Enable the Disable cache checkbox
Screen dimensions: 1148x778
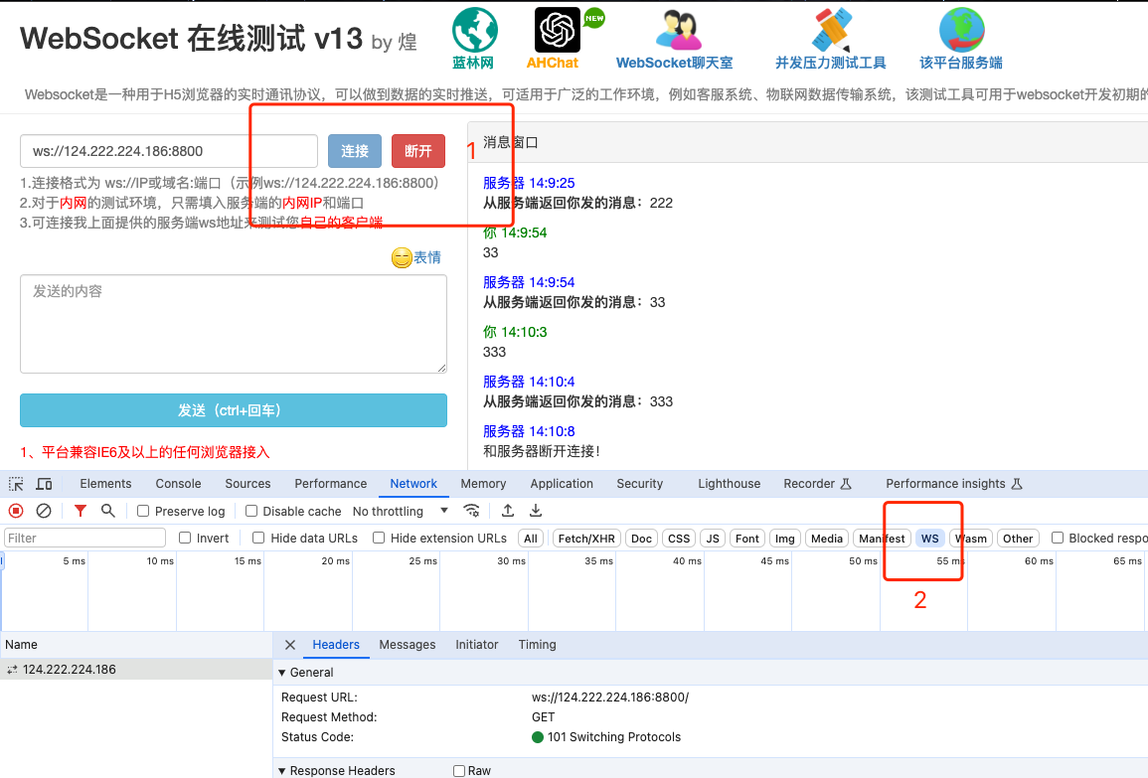click(251, 510)
